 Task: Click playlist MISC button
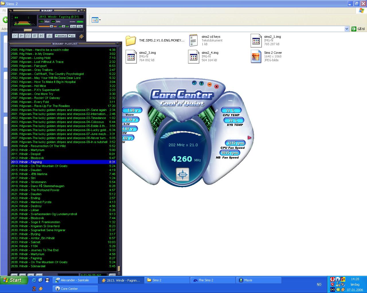point(39,275)
